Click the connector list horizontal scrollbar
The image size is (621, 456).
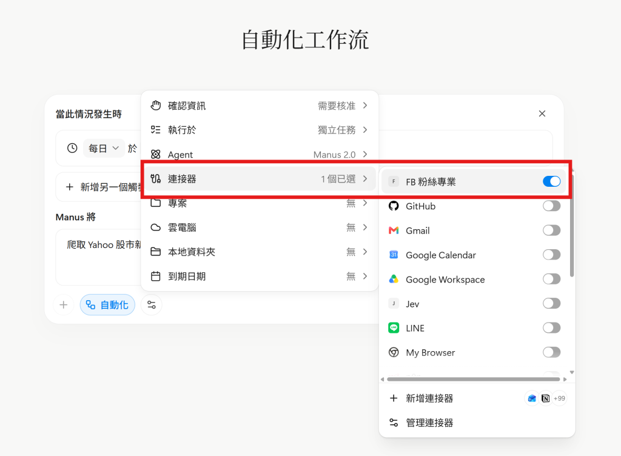pyautogui.click(x=473, y=379)
